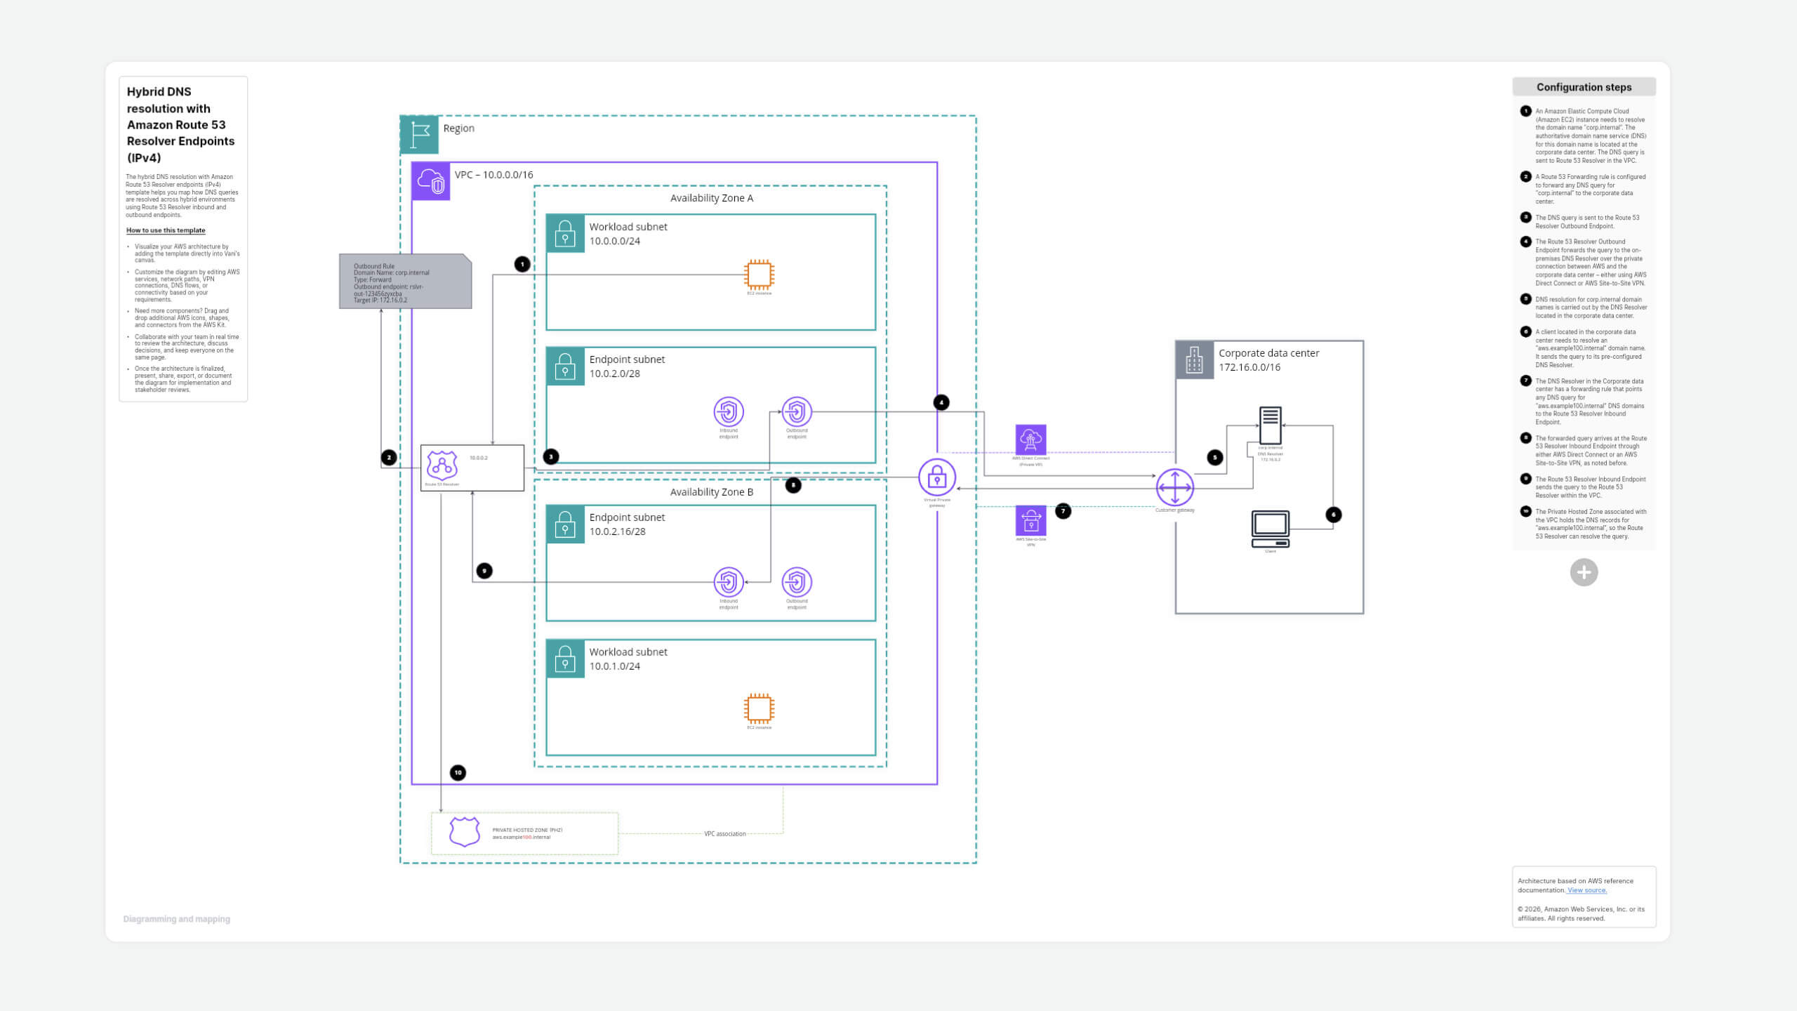Select the Corporate data center 172.16.0.0/16 label
The height and width of the screenshot is (1011, 1797).
[1268, 360]
